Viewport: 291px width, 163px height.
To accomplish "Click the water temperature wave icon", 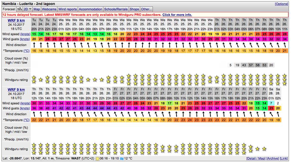I will click(122, 159).
